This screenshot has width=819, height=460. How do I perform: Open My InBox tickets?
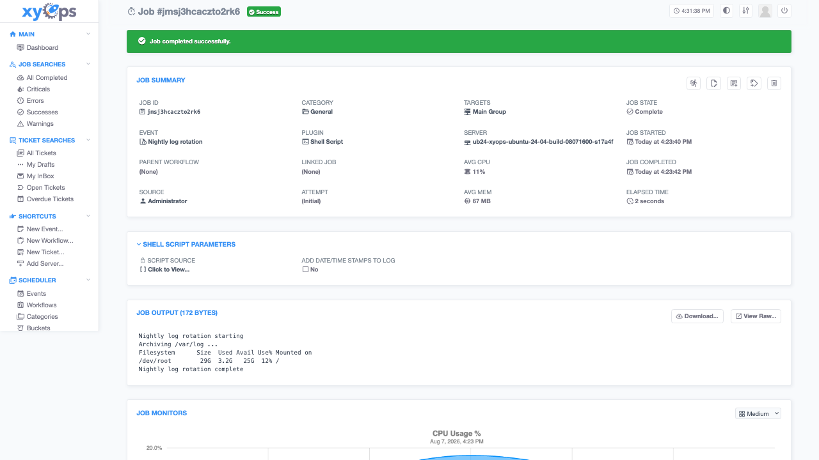pyautogui.click(x=40, y=176)
